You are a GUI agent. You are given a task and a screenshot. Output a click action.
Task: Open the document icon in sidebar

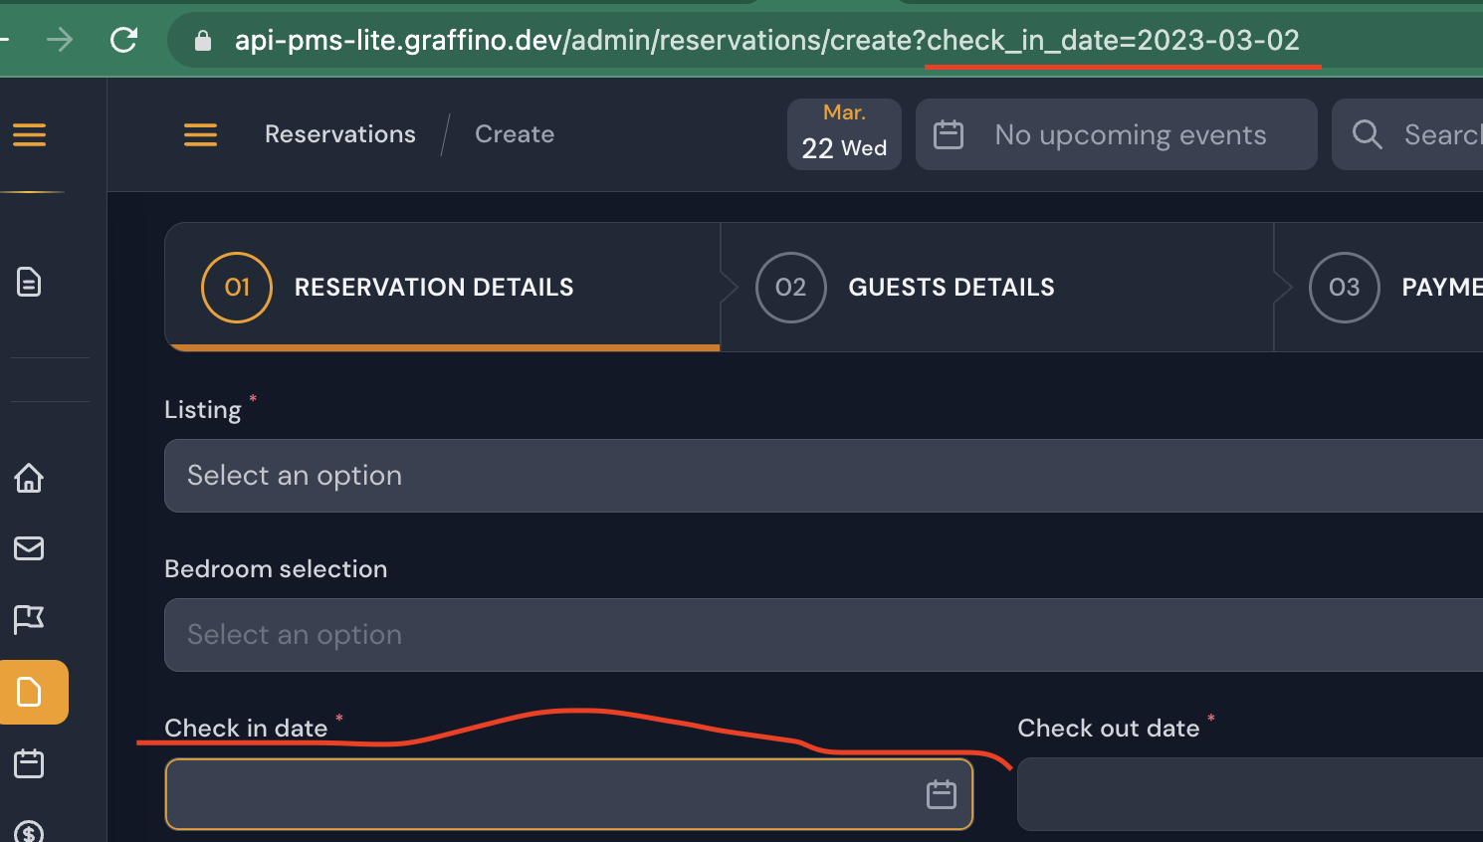[29, 283]
